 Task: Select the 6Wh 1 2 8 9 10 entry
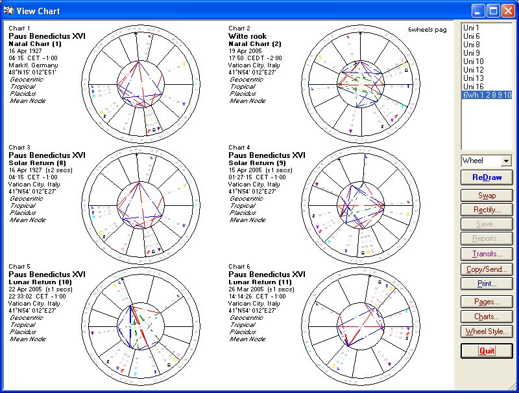487,95
